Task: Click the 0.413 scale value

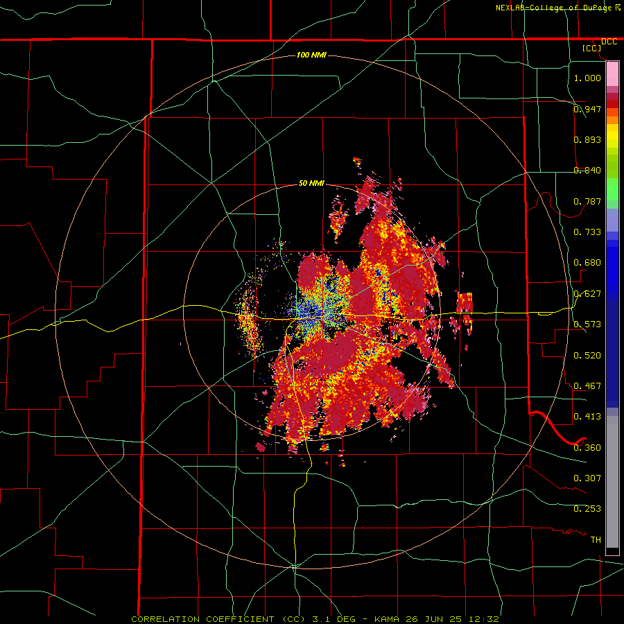Action: click(x=587, y=416)
